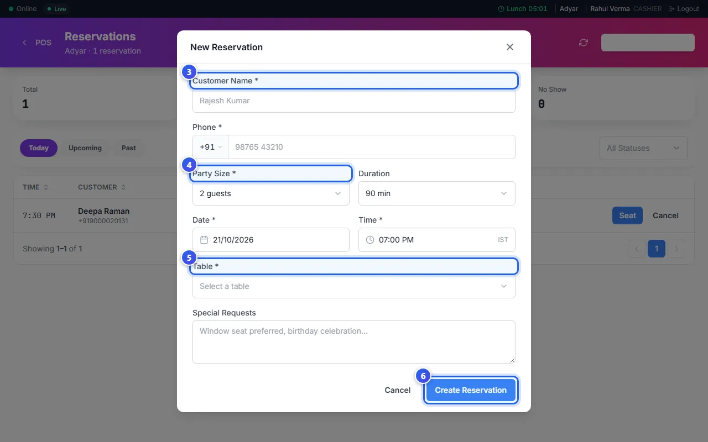The image size is (708, 442).
Task: Click the Deepa Raman customer name
Action: pos(104,211)
